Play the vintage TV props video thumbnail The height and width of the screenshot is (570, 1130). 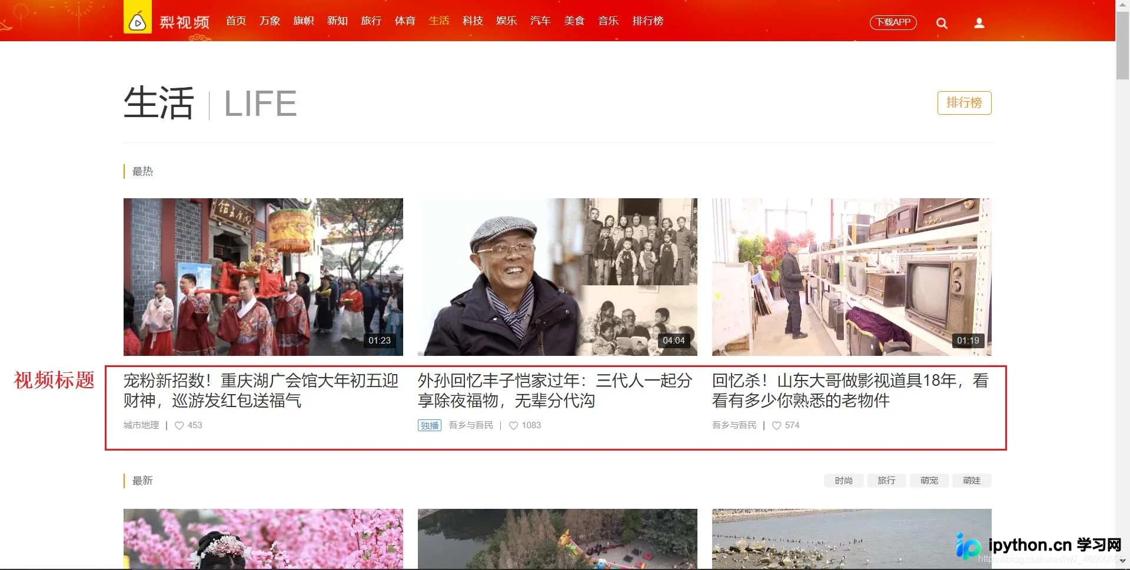[852, 277]
